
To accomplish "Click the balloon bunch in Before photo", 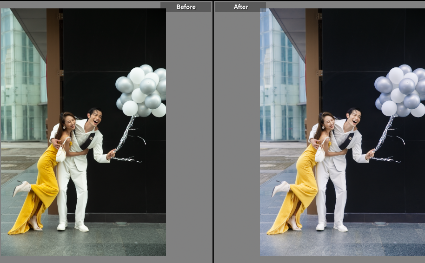I will tap(142, 91).
